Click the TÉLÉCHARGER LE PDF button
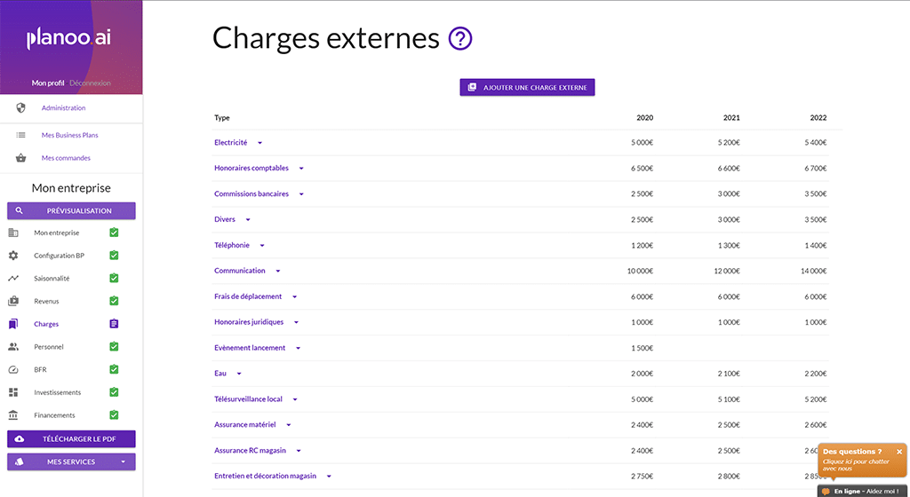This screenshot has height=497, width=910. (x=71, y=439)
